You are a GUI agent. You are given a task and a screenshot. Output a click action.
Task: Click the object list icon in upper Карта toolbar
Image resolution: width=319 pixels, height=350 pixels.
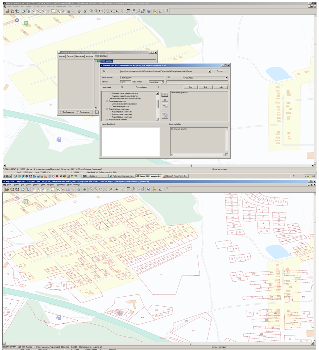[x=68, y=11]
